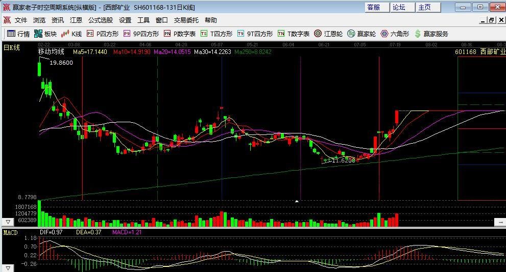This screenshot has width=506, height=272.
Task: Open the 行情 market quotes view
Action: pyautogui.click(x=18, y=34)
